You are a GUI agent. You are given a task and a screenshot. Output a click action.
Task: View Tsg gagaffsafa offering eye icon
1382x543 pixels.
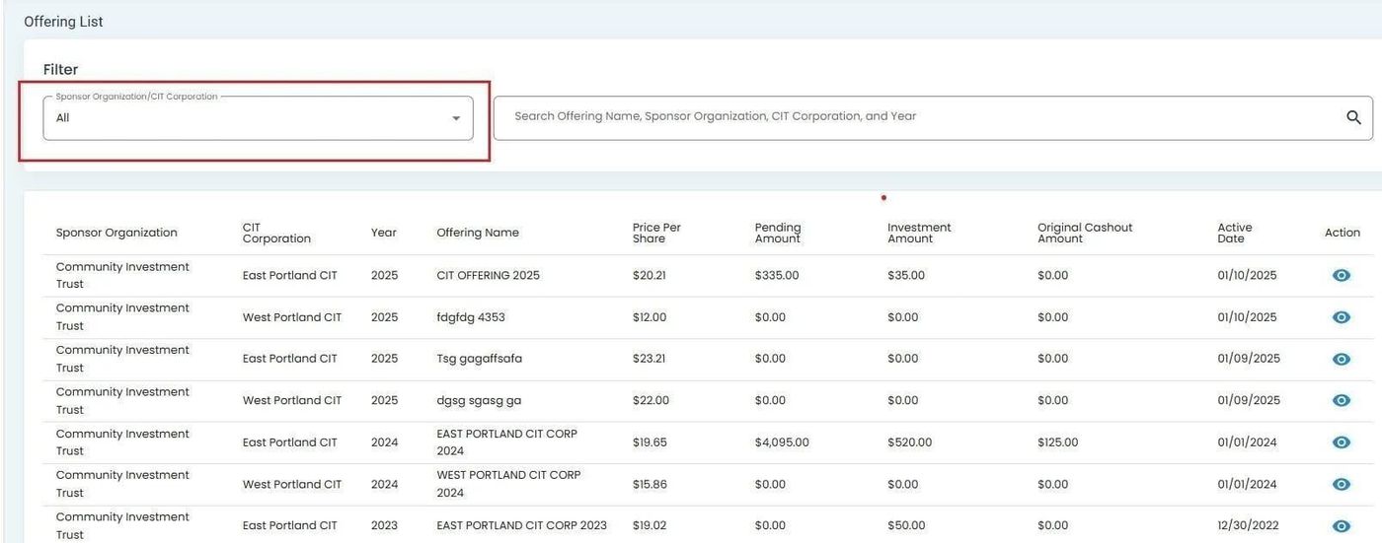[1341, 360]
